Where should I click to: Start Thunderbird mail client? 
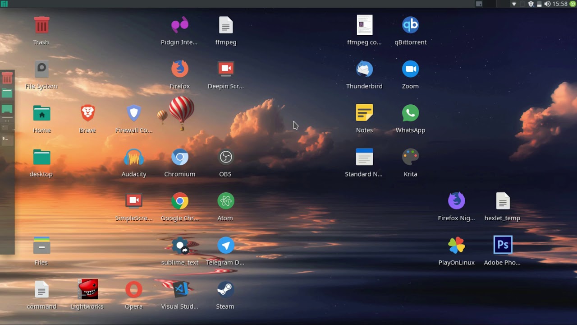364,69
